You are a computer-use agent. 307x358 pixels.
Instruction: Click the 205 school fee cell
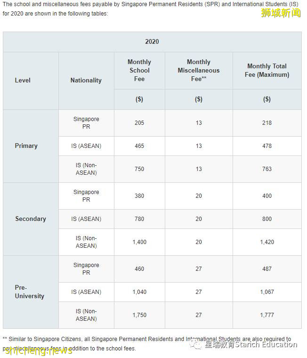139,123
